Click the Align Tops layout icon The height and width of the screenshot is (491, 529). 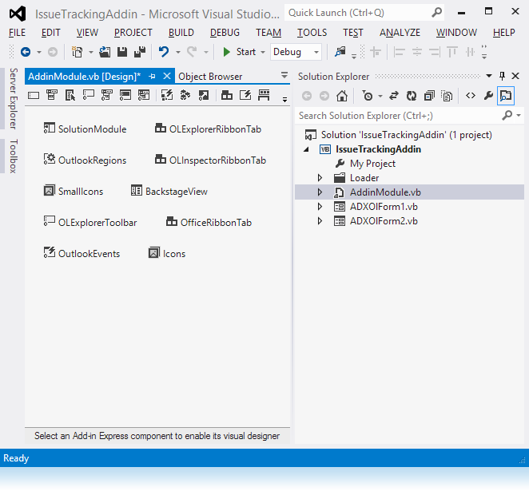(452, 52)
